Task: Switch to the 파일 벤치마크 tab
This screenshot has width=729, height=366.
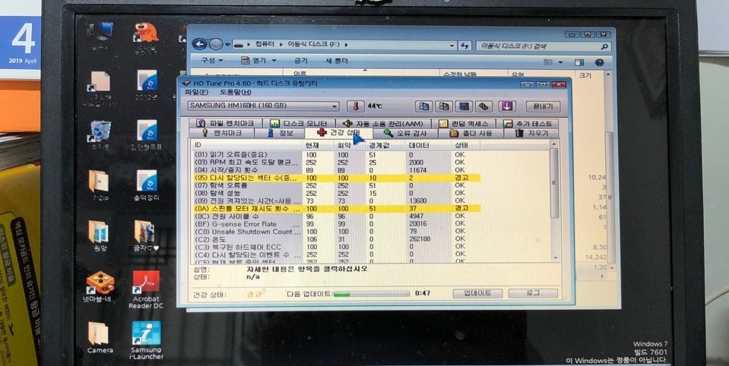Action: (226, 124)
